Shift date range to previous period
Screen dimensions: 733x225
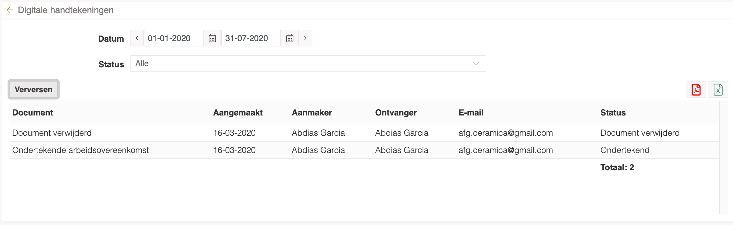click(137, 38)
